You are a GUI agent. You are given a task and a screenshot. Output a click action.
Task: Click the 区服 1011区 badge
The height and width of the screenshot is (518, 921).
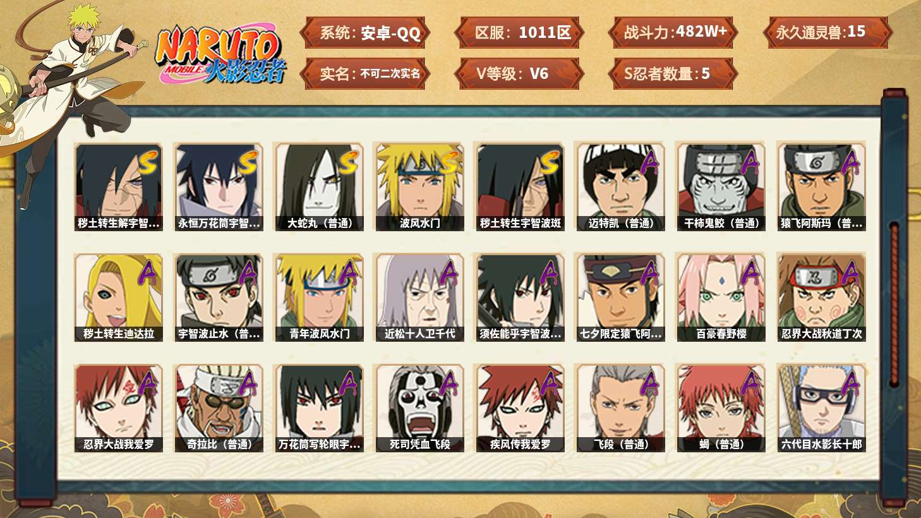point(519,32)
